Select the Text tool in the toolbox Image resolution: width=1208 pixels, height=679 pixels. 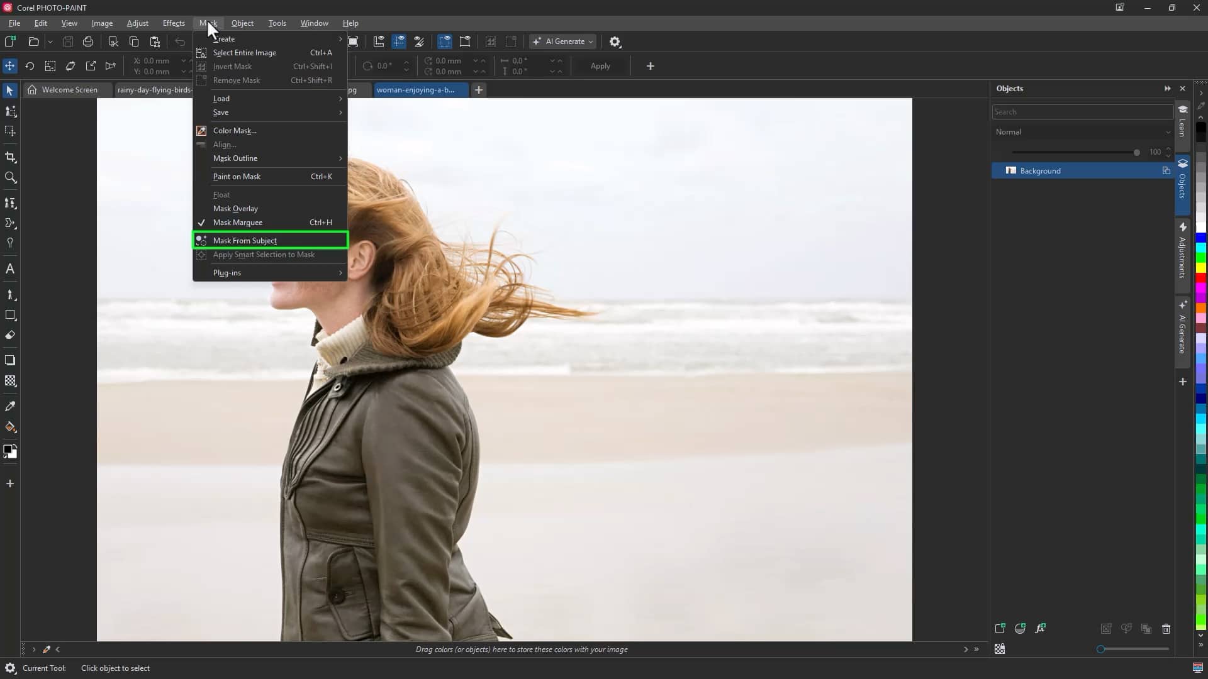10,268
